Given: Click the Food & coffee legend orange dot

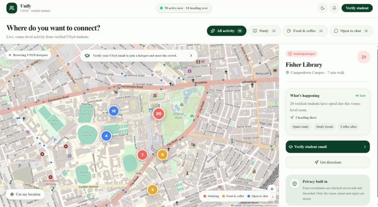Looking at the screenshot, I should point(224,196).
